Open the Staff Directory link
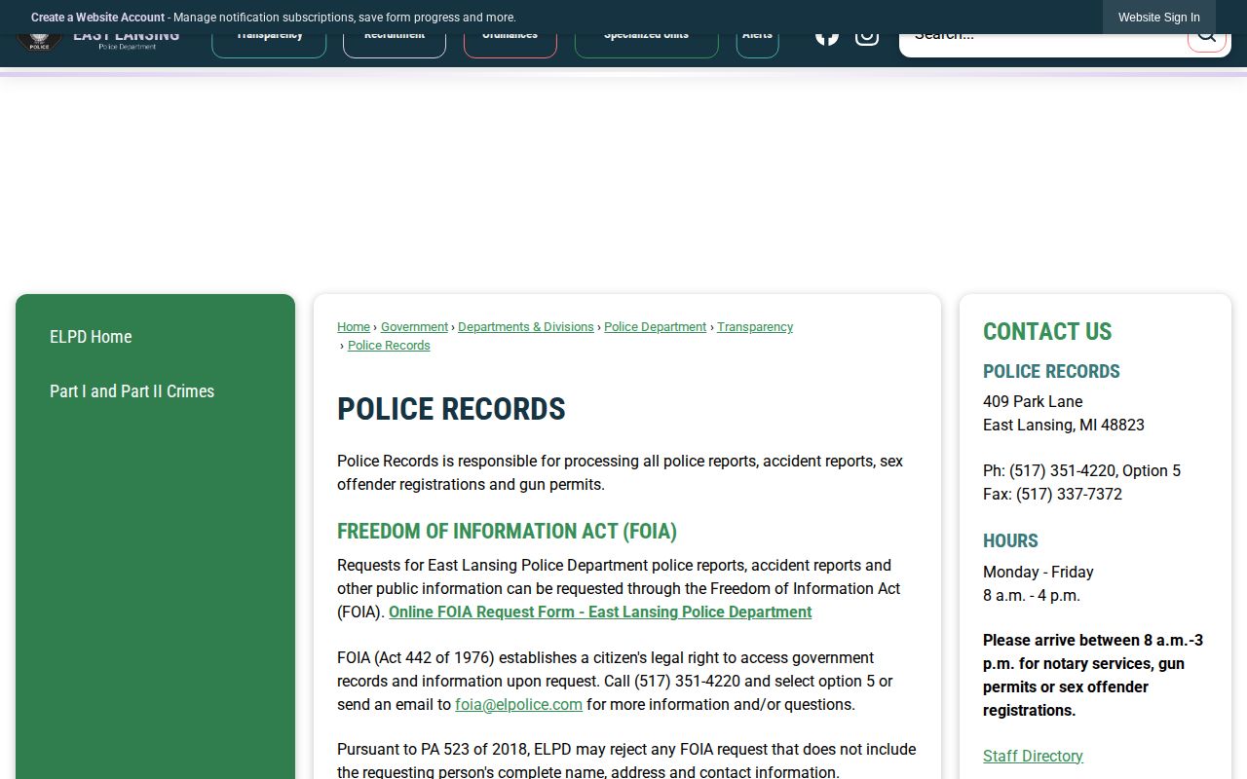The image size is (1247, 779). pos(1033,757)
